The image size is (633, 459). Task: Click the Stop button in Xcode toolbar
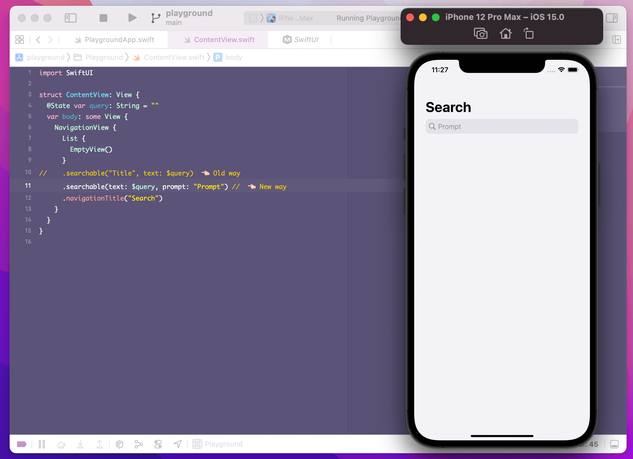tap(103, 18)
